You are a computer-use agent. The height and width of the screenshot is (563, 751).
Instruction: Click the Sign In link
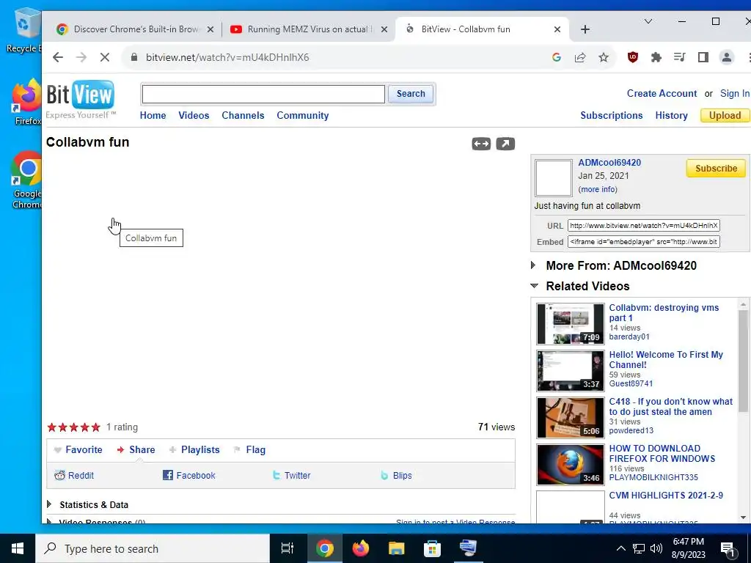tap(735, 93)
